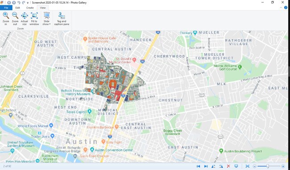Delete photo using the red X
The image size is (290, 170).
point(228,166)
